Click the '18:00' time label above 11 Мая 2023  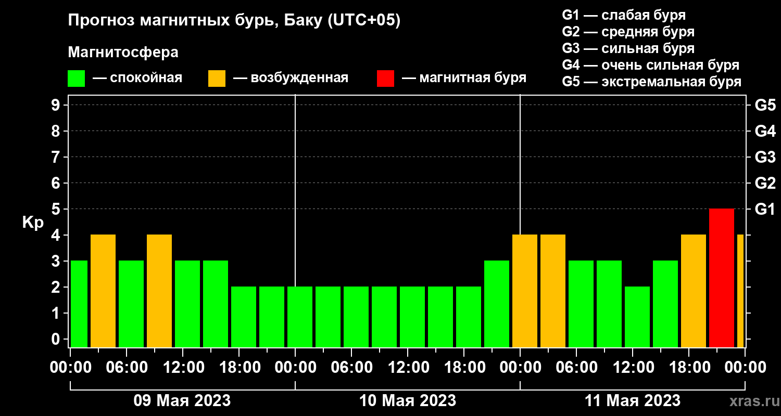[x=689, y=367]
